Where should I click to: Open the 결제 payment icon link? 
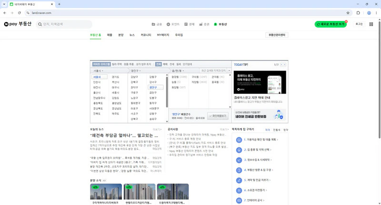189,24
